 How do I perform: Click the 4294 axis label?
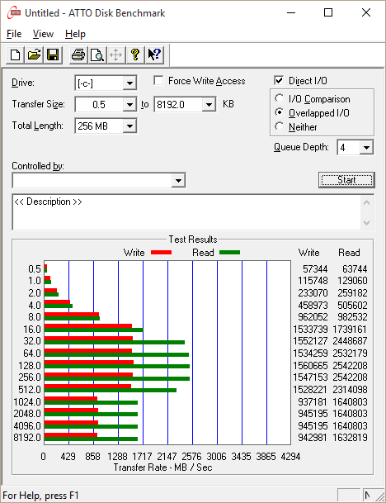[x=290, y=456]
